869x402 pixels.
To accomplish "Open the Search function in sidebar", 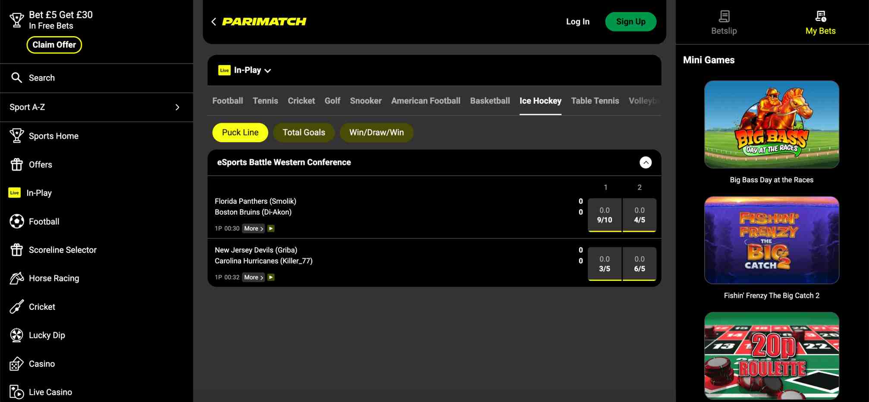I will [17, 78].
